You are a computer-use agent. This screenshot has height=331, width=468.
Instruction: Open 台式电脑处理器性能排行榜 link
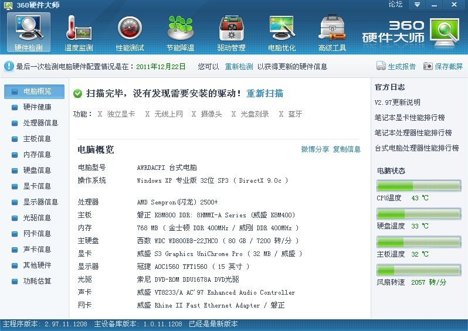point(417,148)
